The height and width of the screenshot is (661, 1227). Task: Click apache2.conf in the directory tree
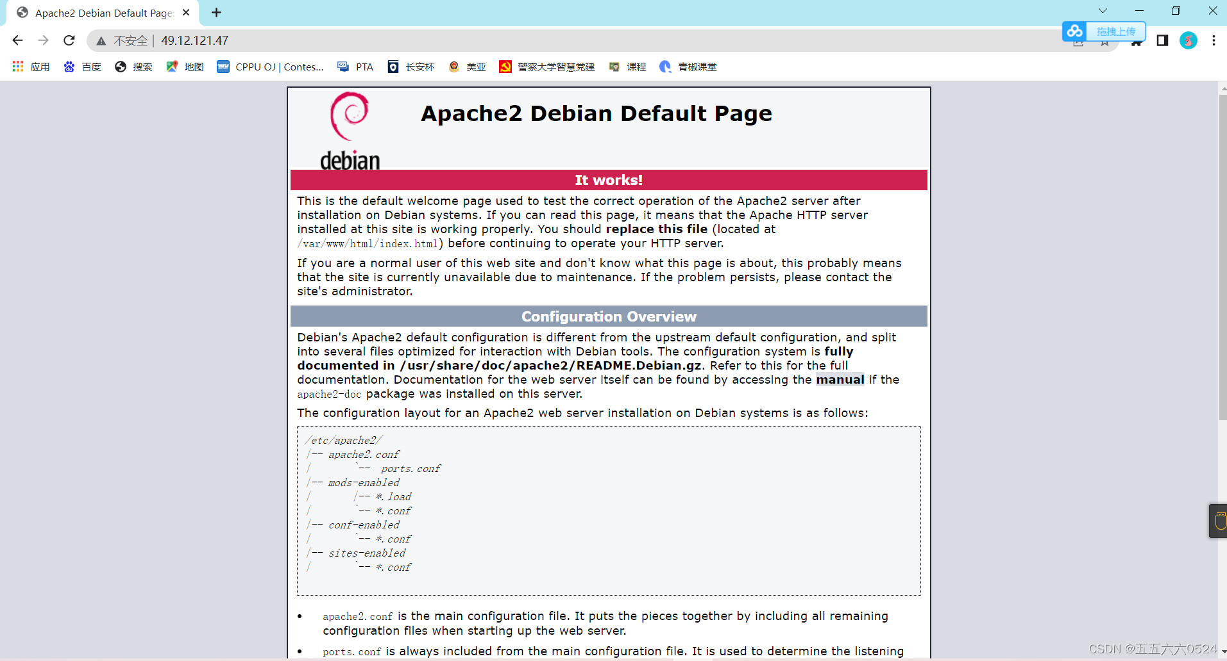click(x=364, y=454)
